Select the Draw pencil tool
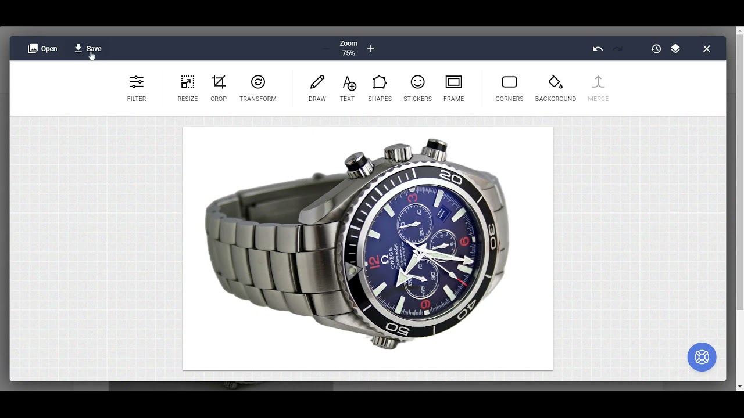Viewport: 744px width, 418px height. [x=317, y=89]
